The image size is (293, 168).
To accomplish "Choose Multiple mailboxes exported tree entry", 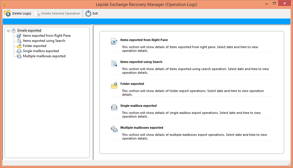I will click(44, 56).
